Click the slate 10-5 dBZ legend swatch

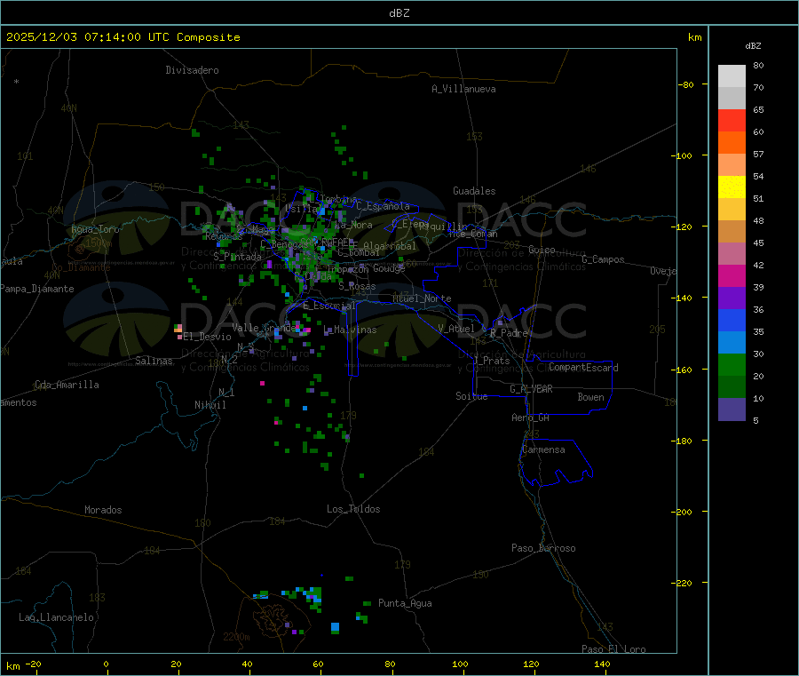point(732,410)
